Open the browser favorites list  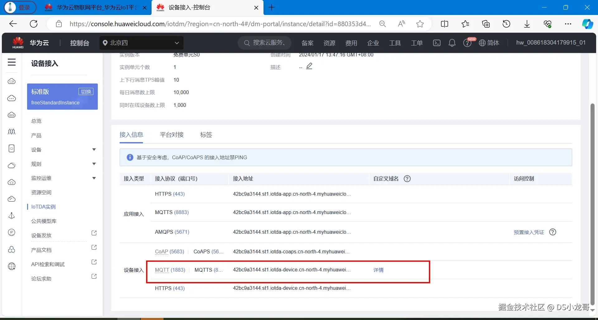[x=465, y=24]
